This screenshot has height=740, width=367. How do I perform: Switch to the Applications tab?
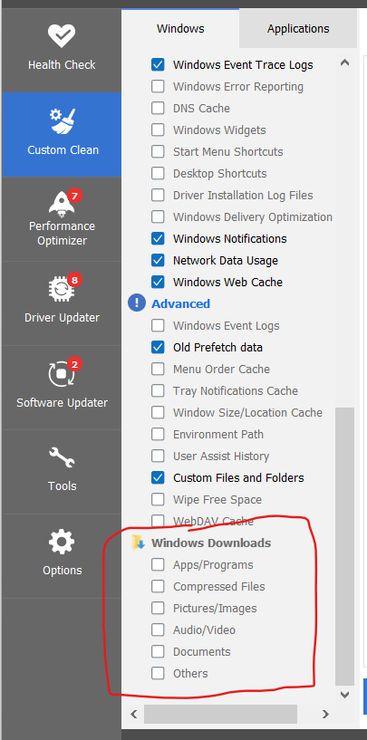pos(298,28)
